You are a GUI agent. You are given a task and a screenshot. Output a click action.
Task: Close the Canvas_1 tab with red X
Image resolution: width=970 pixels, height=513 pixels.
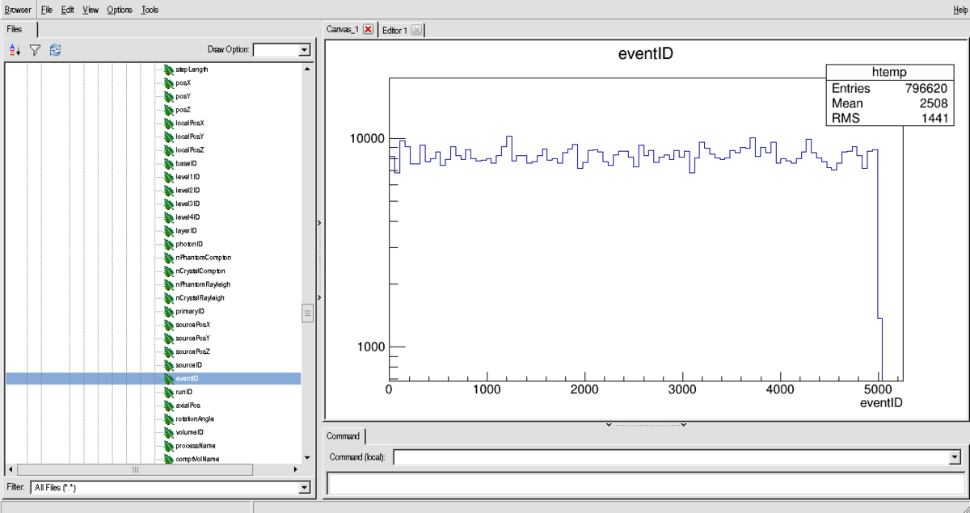(368, 30)
